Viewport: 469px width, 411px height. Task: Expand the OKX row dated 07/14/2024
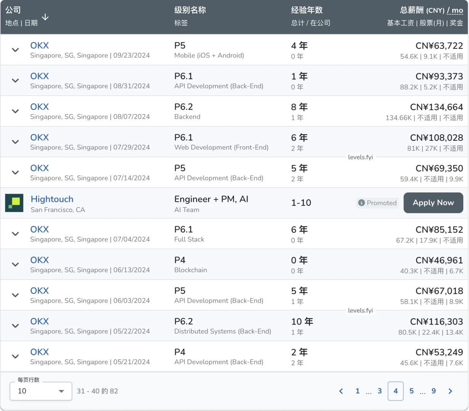coord(15,172)
